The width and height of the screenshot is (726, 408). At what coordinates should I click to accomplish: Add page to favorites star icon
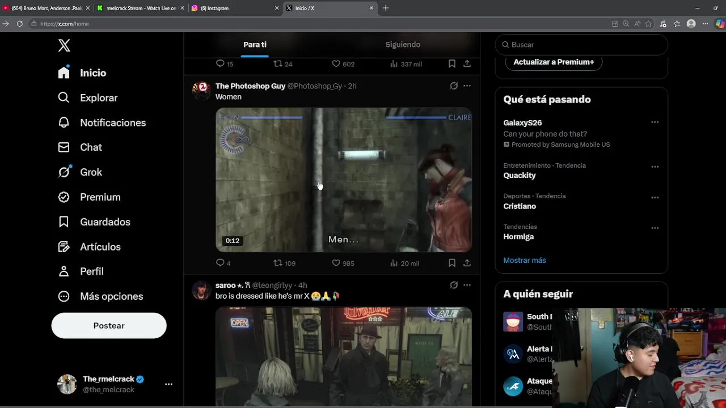[x=648, y=24]
